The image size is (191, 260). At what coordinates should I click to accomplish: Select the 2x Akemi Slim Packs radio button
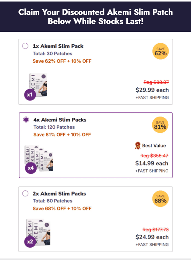pos(25,193)
